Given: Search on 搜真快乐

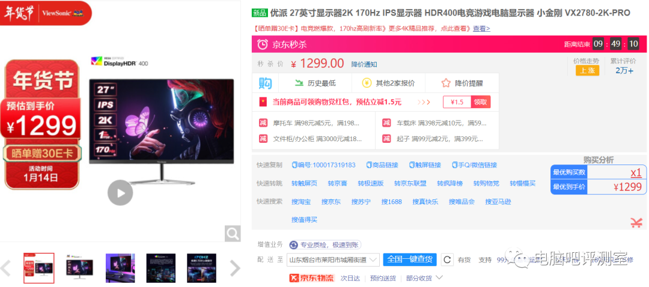Looking at the screenshot, I should point(425,202).
